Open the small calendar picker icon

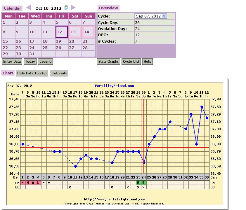[x=66, y=8]
